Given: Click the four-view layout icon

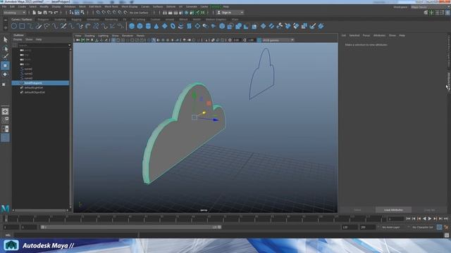Looking at the screenshot, I should click(5, 120).
